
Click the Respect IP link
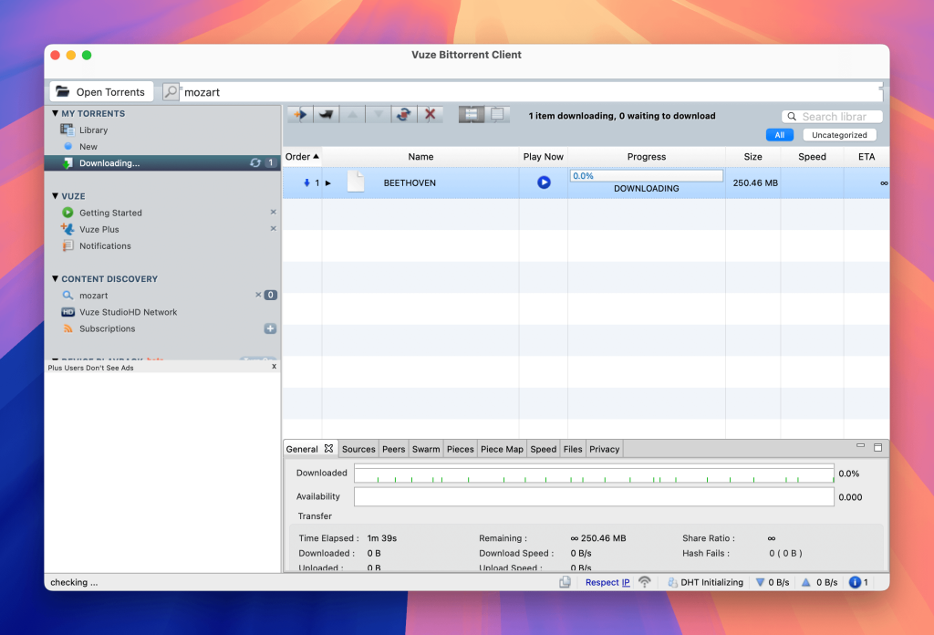tap(607, 583)
